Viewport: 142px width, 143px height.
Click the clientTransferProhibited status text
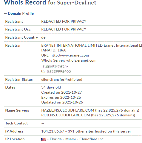coord(62,80)
